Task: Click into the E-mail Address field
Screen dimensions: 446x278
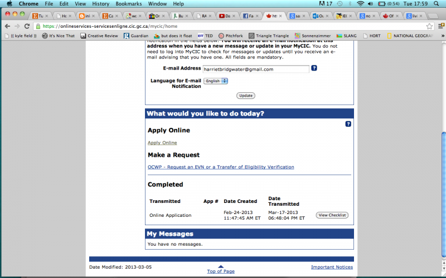Action: [255, 69]
